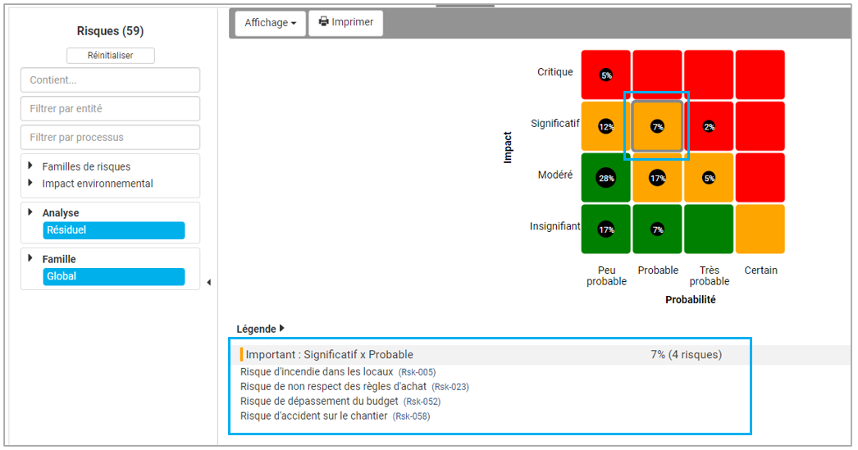Expand the Impact environnemental section
The width and height of the screenshot is (858, 450).
(x=30, y=183)
